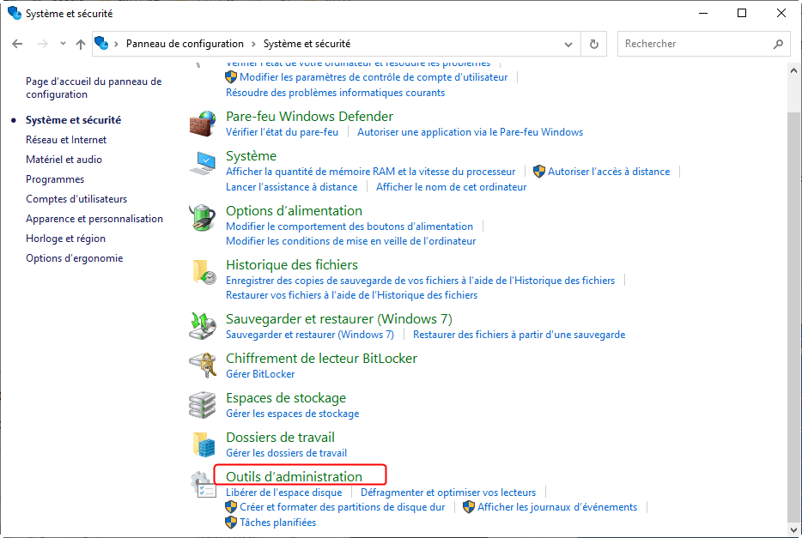Click Vérifier l'état du pare-feu

coord(282,132)
